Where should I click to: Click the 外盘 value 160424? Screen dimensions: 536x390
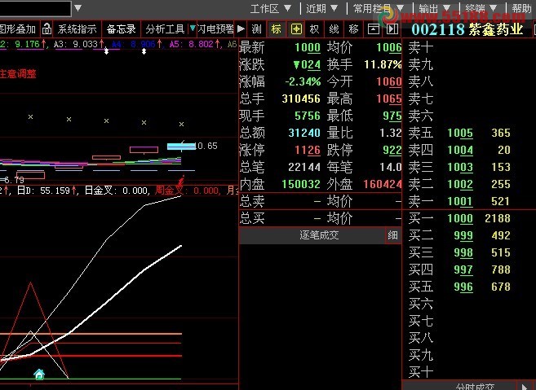pos(383,184)
